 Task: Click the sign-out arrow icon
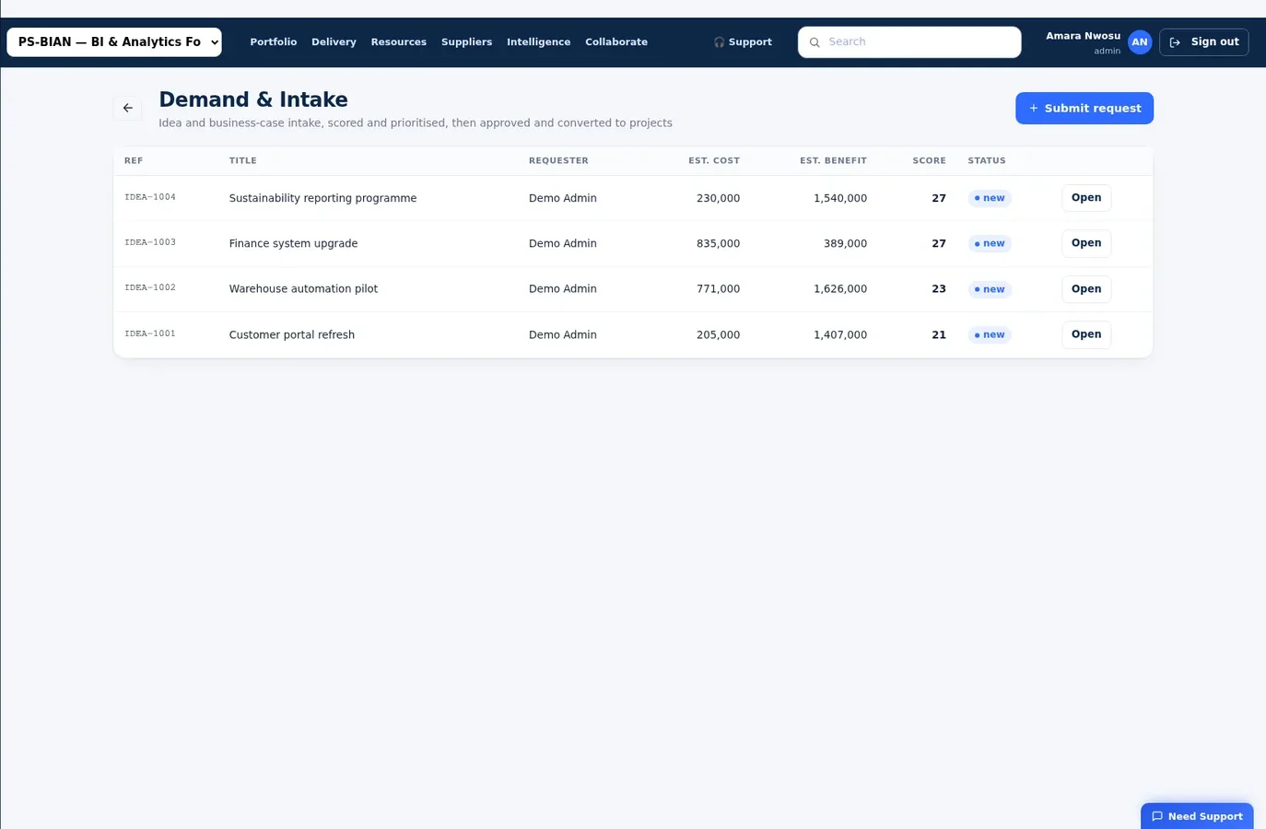[1175, 42]
